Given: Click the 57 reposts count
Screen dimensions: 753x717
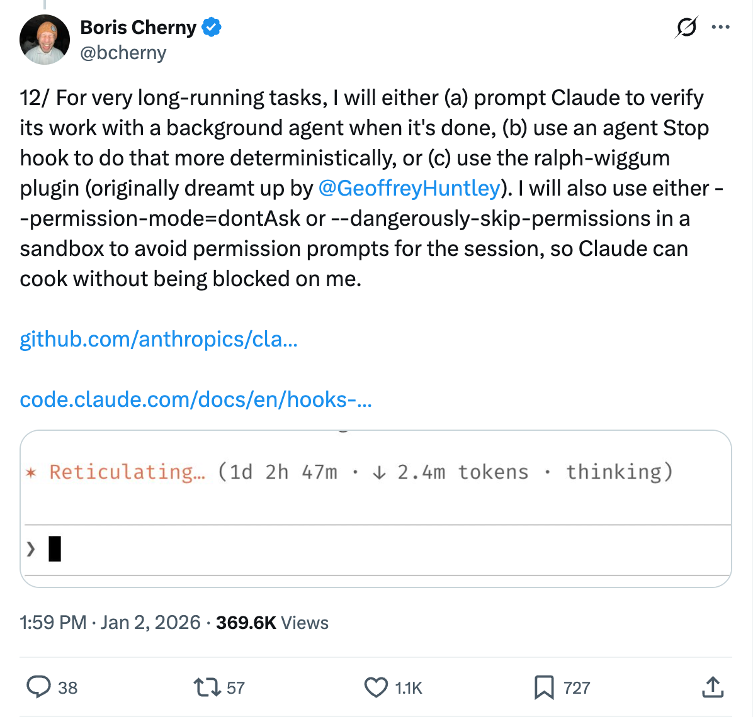Looking at the screenshot, I should coord(235,688).
